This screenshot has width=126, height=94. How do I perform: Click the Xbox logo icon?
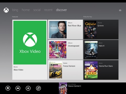pos(6,10)
